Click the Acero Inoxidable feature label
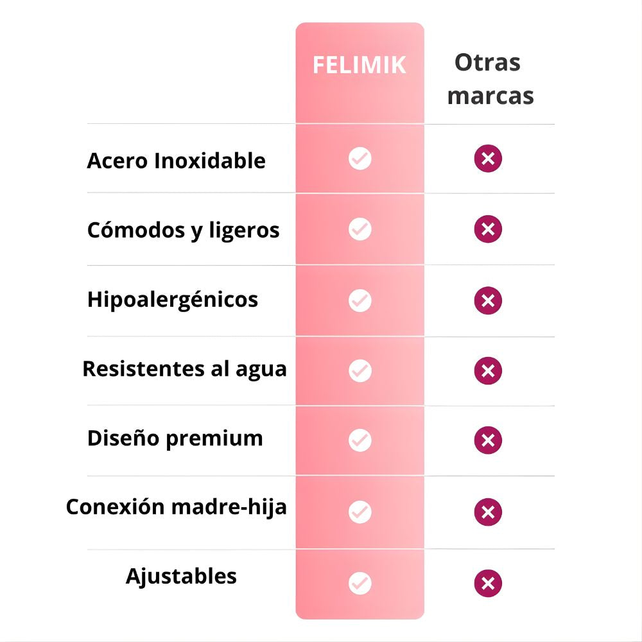Image resolution: width=642 pixels, height=642 pixels. click(176, 160)
